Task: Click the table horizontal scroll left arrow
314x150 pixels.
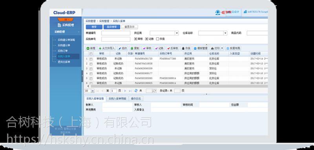Action: tap(88, 86)
